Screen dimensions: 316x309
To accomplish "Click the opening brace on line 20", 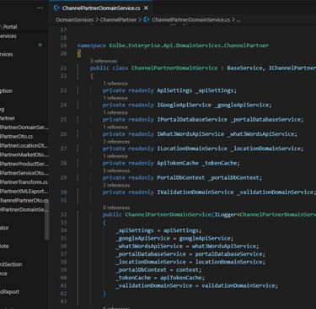I will 79,53.
